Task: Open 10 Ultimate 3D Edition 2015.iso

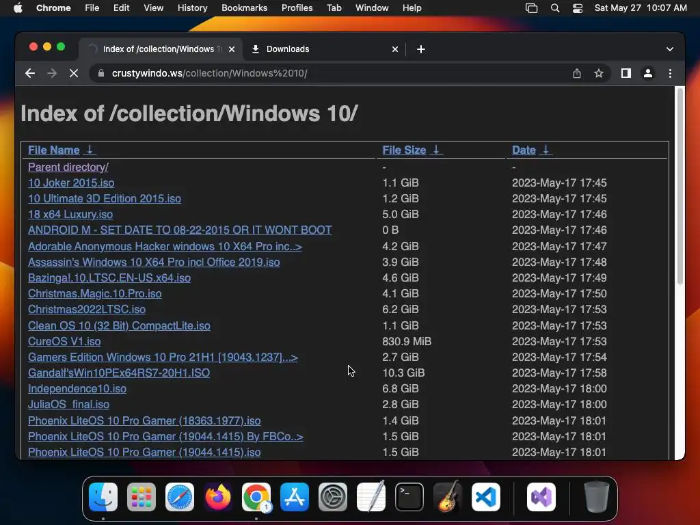Action: tap(105, 198)
